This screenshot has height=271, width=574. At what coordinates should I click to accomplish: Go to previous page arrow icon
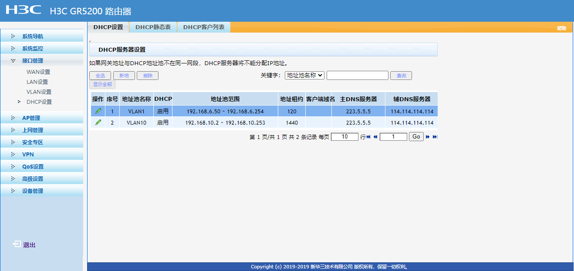(375, 137)
